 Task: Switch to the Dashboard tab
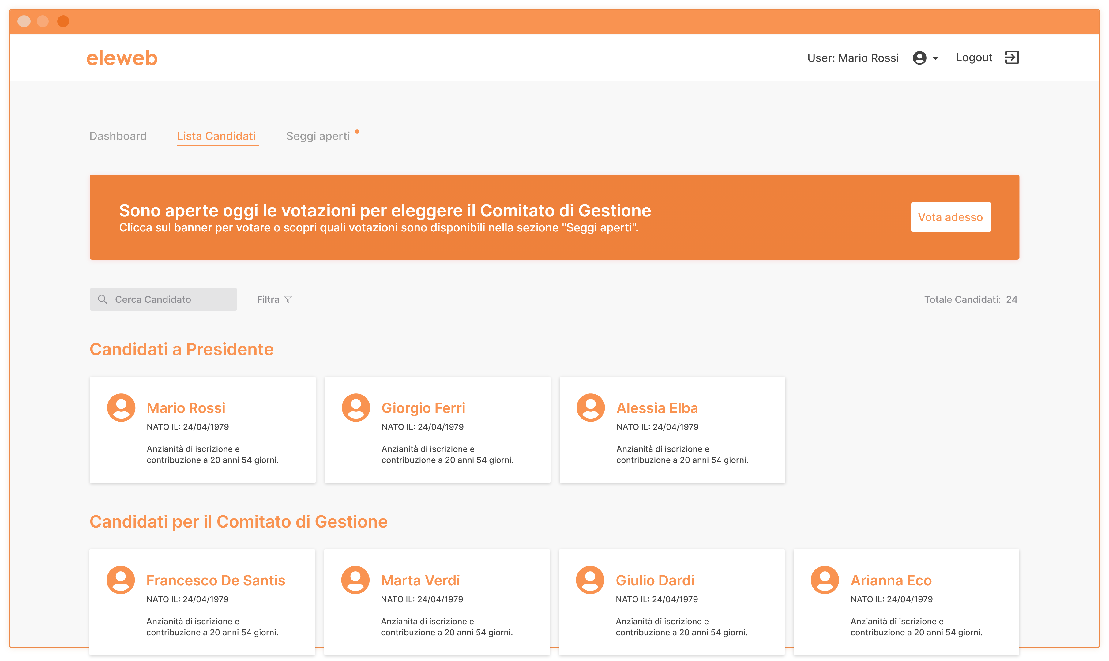pyautogui.click(x=118, y=136)
